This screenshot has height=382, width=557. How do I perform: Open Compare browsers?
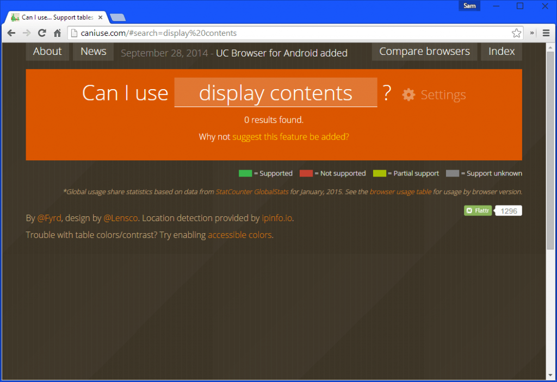tap(424, 51)
